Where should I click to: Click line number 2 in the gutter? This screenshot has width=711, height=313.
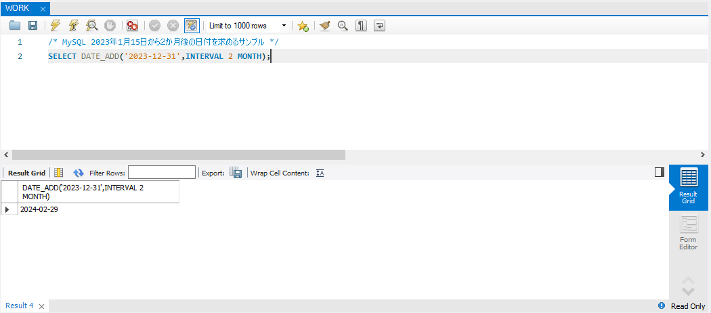(20, 56)
